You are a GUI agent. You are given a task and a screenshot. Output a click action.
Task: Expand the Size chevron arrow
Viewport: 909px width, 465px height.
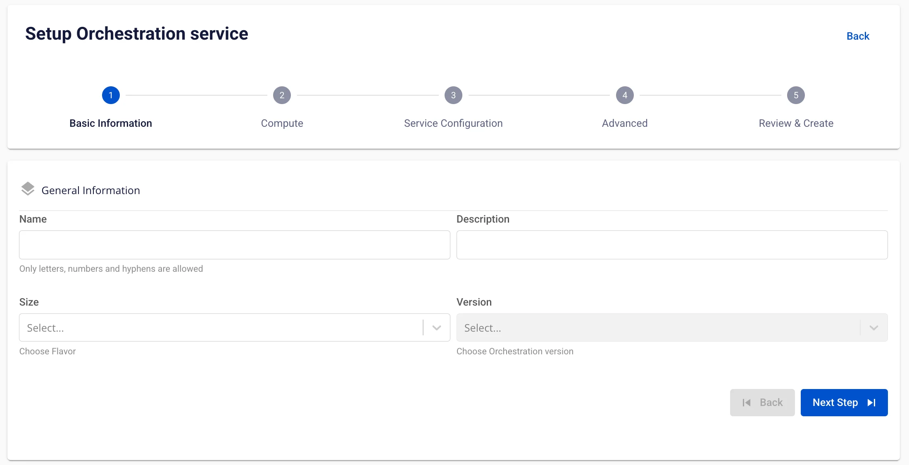tap(437, 328)
